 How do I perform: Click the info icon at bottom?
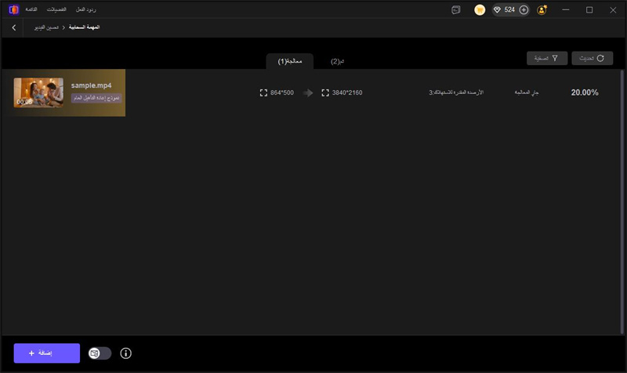tap(126, 353)
